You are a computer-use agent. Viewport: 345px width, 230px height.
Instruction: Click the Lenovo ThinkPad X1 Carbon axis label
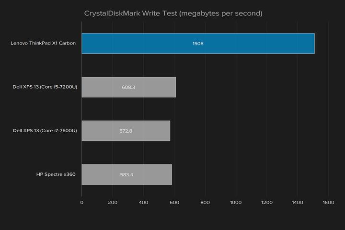coord(43,43)
